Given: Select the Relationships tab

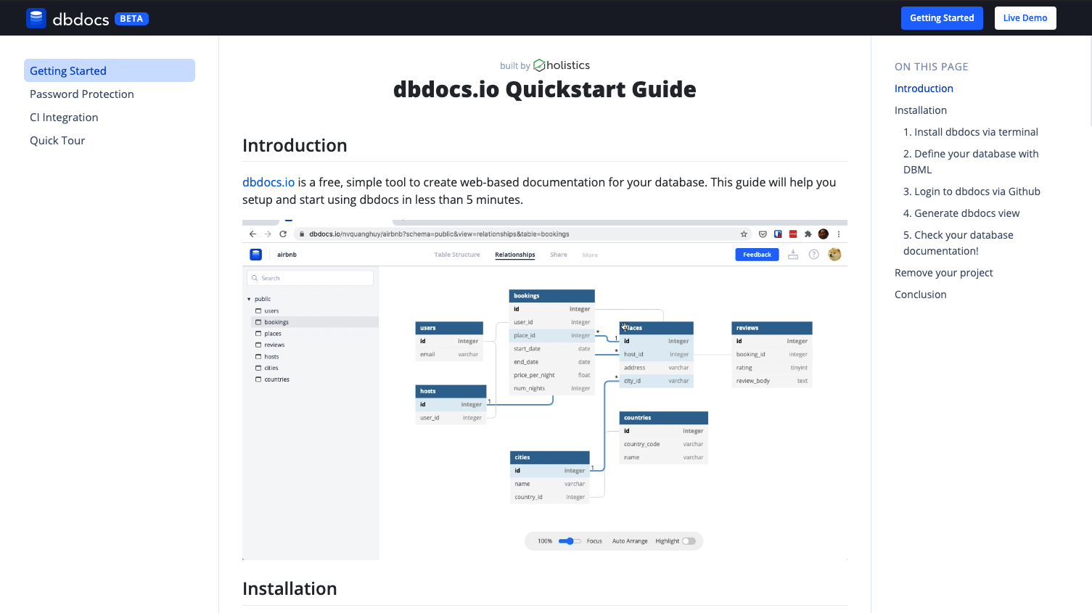Looking at the screenshot, I should point(515,255).
